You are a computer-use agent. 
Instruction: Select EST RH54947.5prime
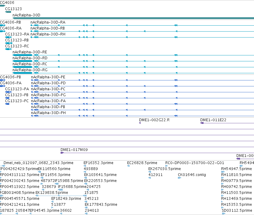pyautogui.click(x=236, y=169)
